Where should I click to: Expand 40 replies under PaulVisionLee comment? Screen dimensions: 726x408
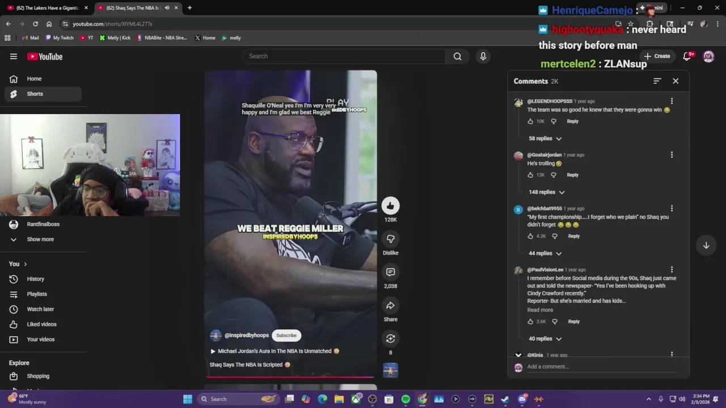[x=545, y=339]
